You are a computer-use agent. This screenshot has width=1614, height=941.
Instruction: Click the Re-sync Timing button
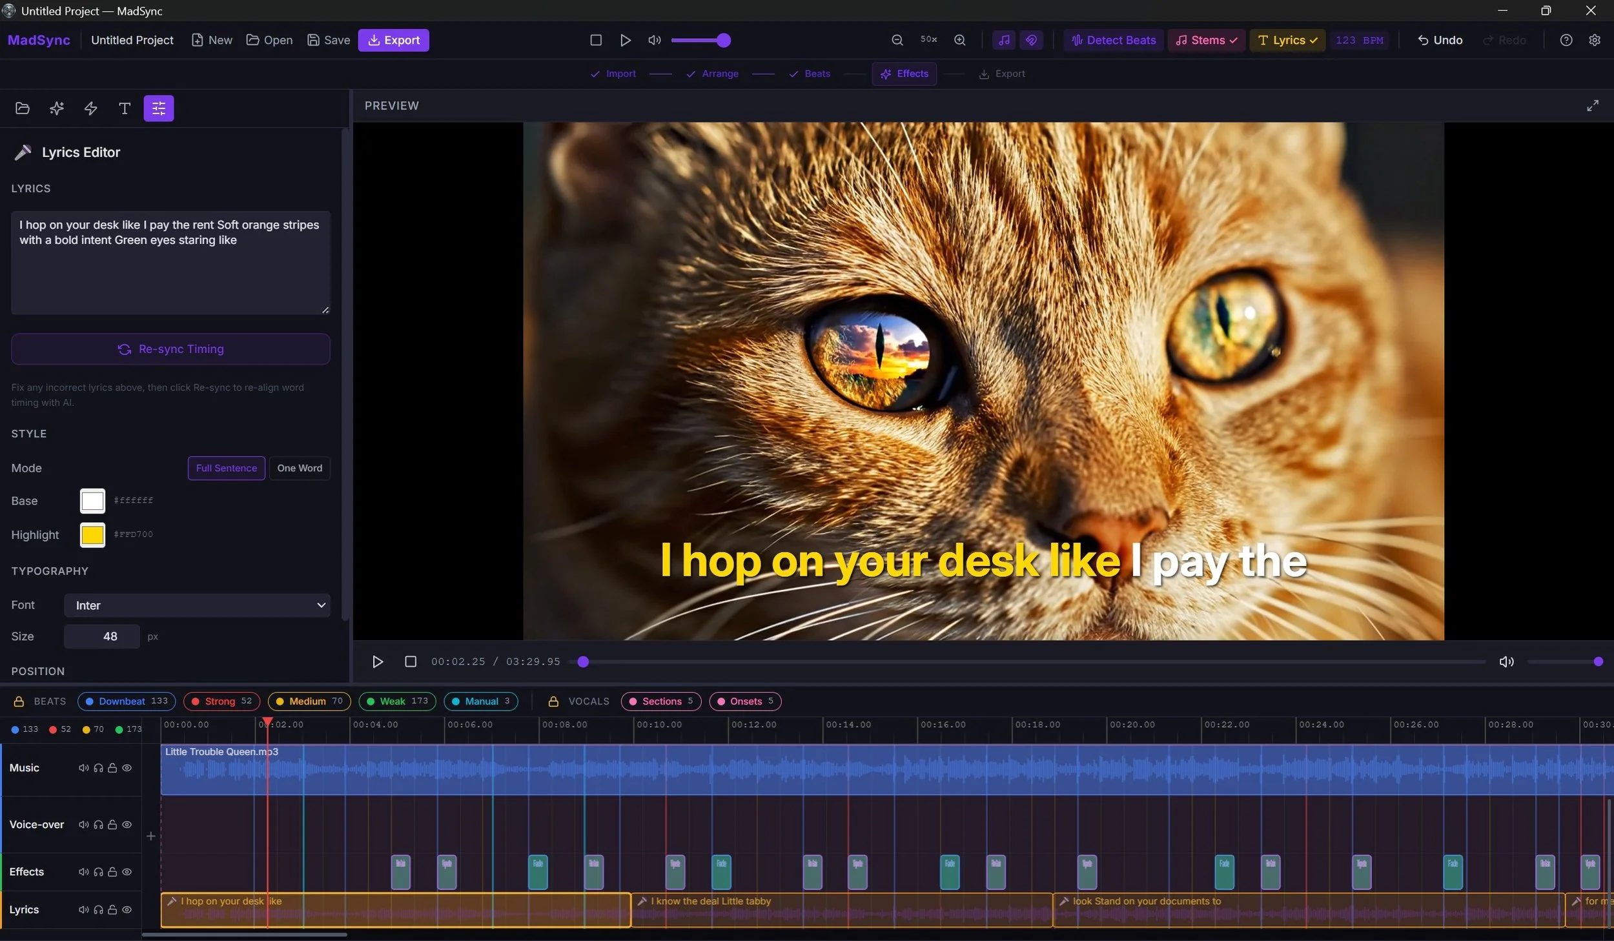[x=170, y=349]
